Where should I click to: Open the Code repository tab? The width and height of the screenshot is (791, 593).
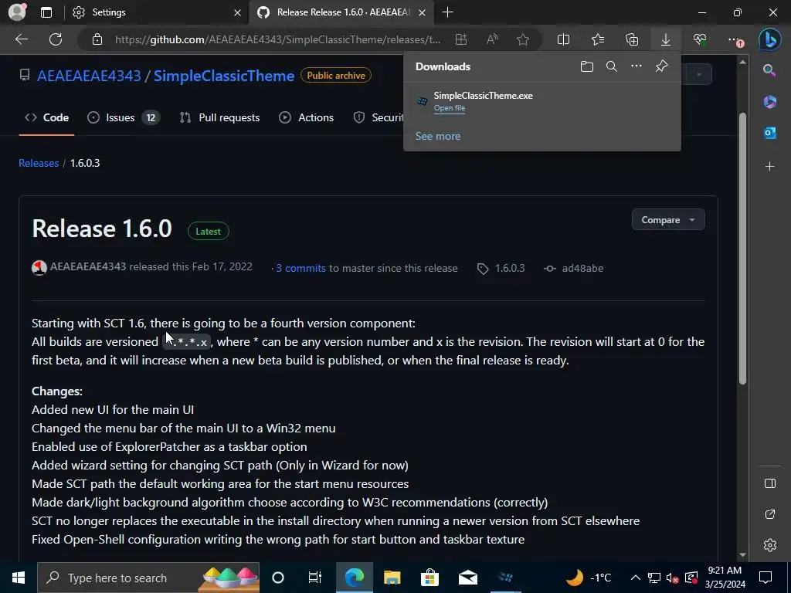[x=47, y=117]
